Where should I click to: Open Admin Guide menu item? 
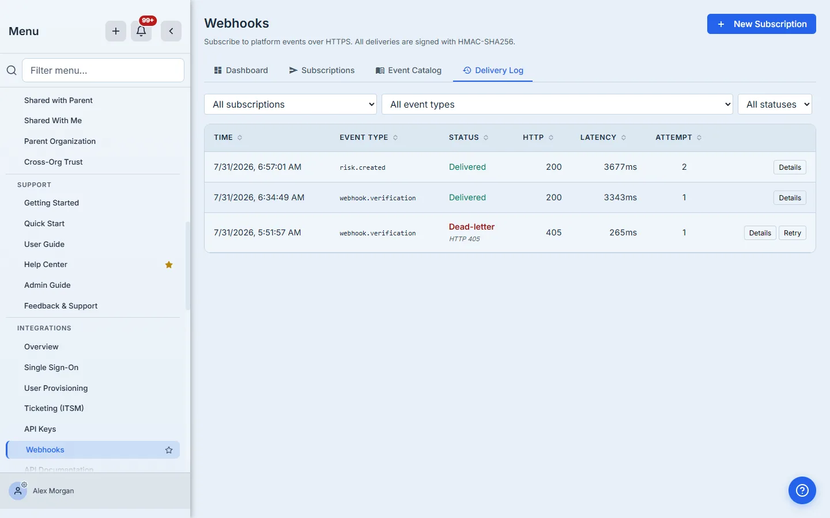(93, 285)
